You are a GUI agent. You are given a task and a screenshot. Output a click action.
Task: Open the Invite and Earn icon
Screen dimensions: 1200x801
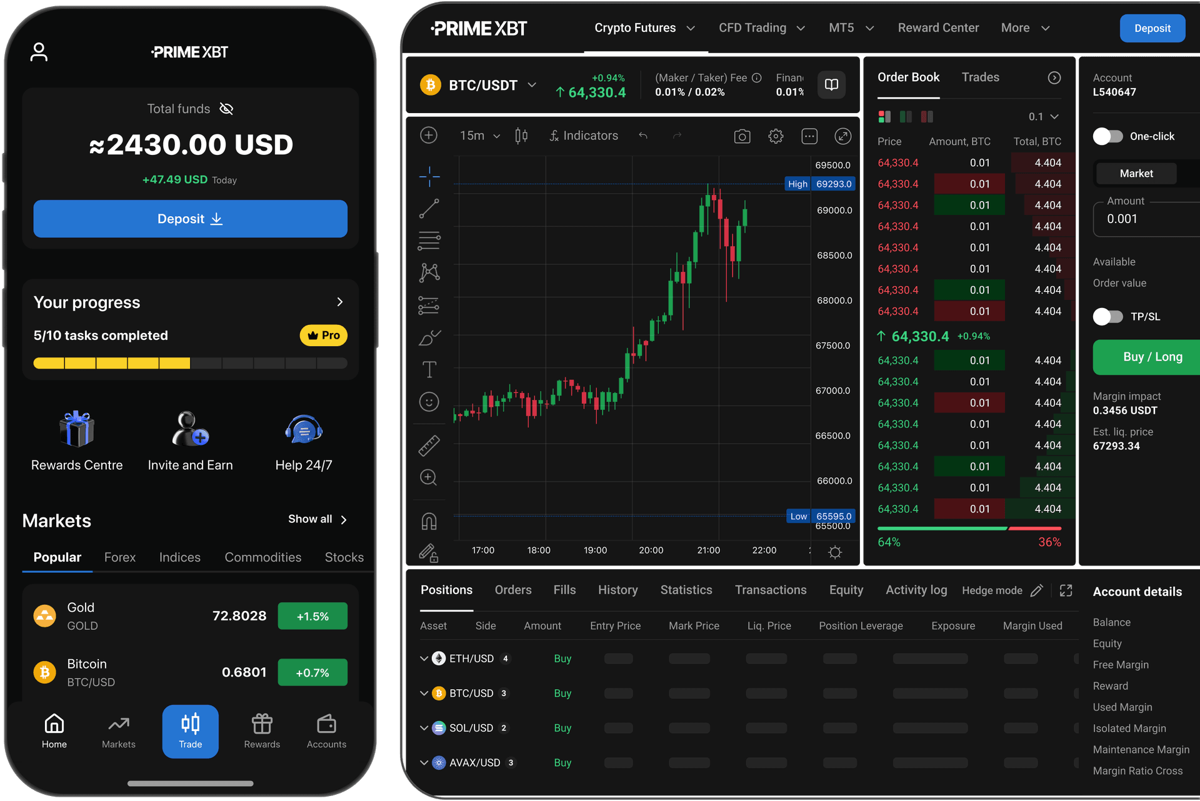coord(190,429)
